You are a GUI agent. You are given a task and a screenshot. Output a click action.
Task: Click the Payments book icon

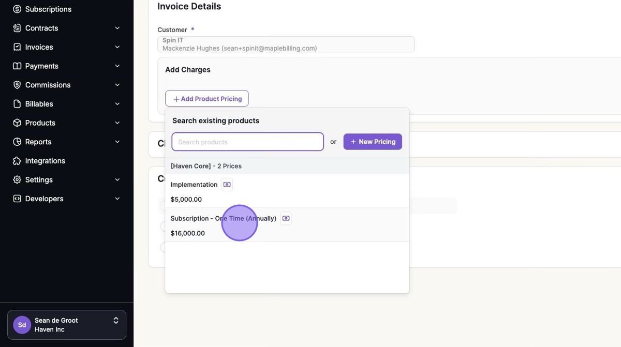17,66
